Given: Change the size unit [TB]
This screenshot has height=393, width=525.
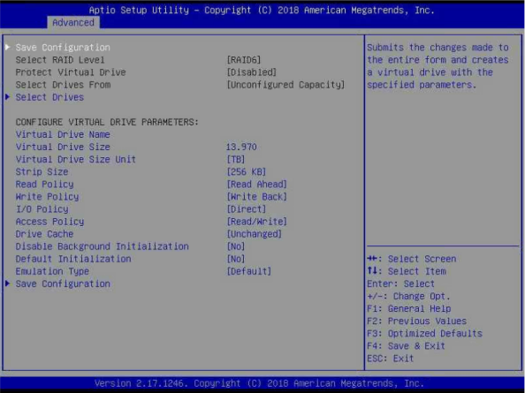Looking at the screenshot, I should click(236, 160).
